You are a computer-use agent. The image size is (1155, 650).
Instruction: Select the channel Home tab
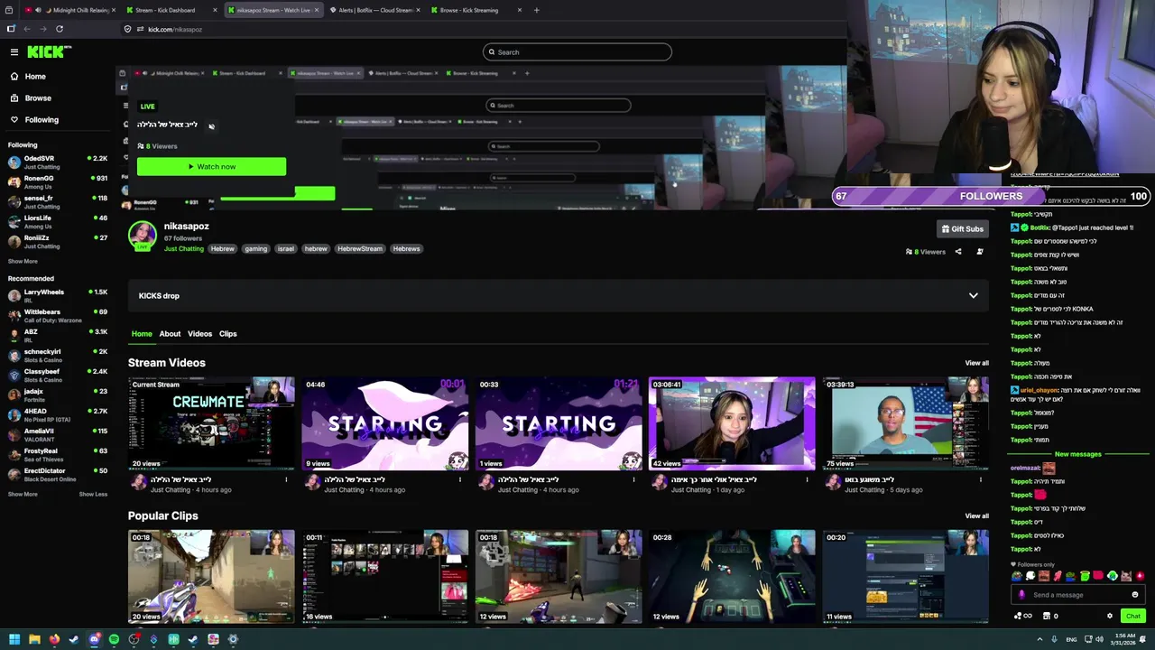tap(142, 334)
